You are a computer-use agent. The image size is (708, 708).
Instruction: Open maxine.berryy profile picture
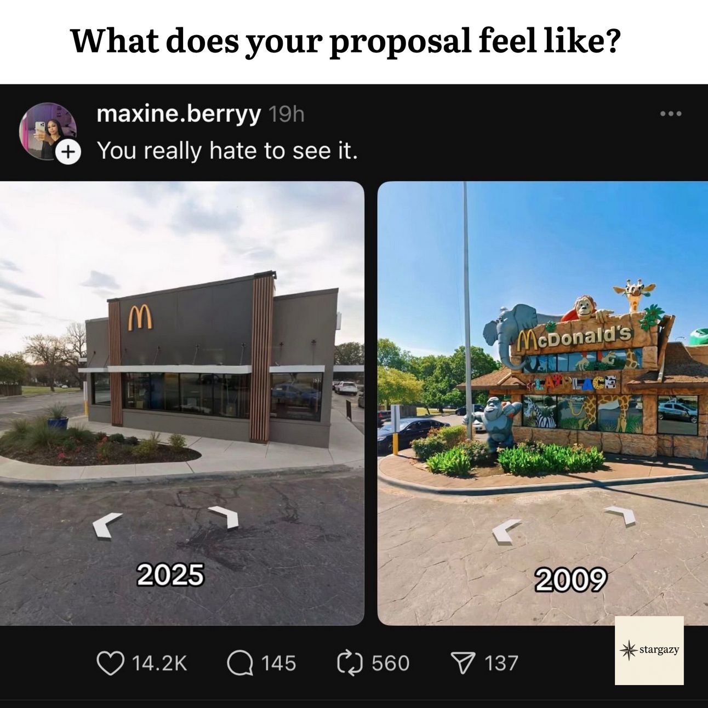(x=46, y=132)
